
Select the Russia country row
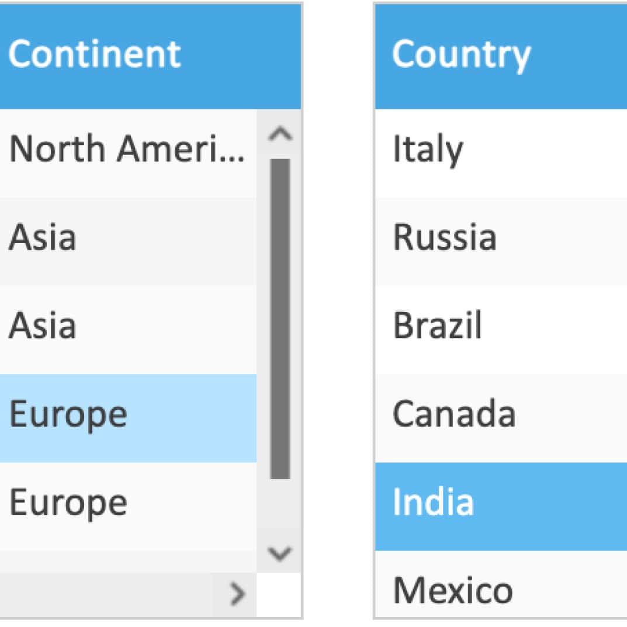[x=501, y=241]
